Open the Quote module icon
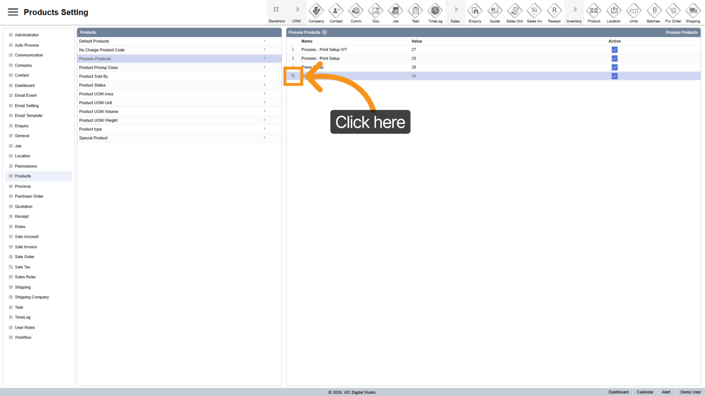The height and width of the screenshot is (396, 705). (495, 10)
